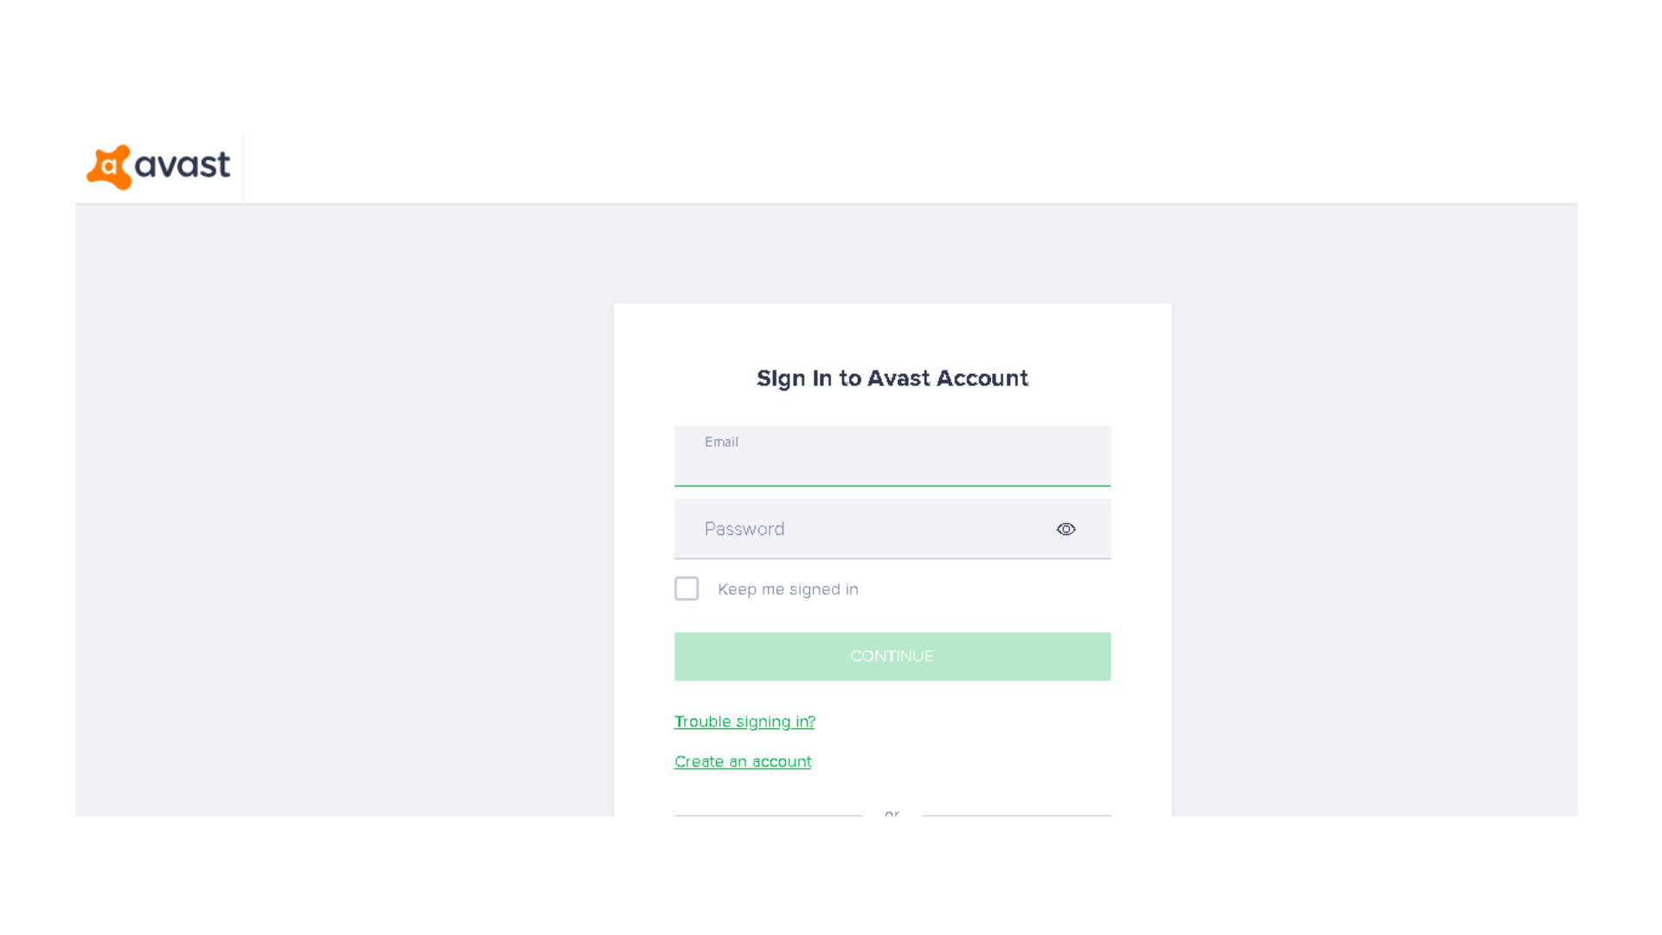Open the "Trouble signing in?" link

[744, 721]
